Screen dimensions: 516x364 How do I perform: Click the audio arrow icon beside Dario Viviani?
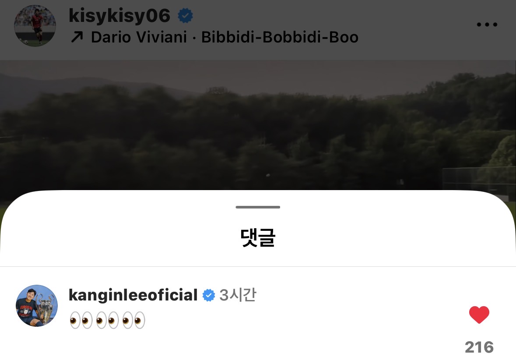pyautogui.click(x=77, y=37)
